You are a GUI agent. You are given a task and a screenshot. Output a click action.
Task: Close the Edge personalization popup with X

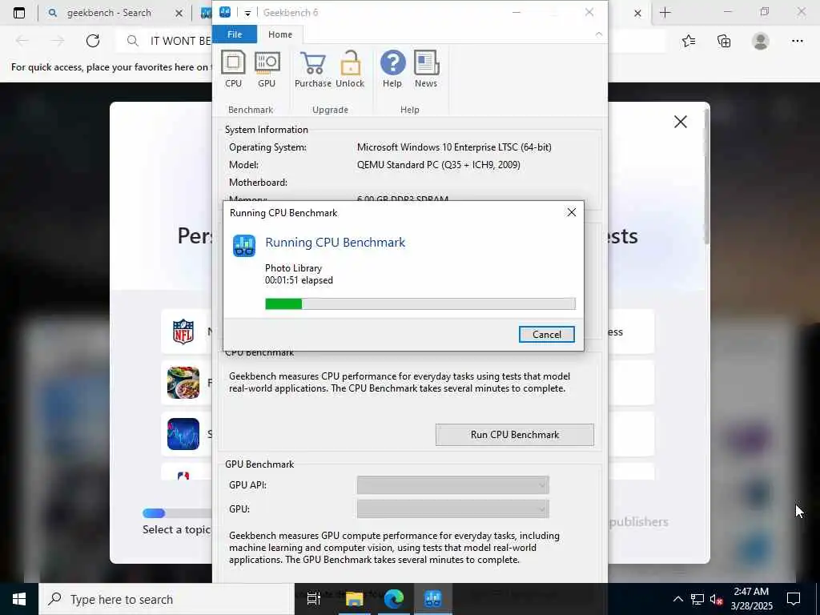click(x=681, y=122)
